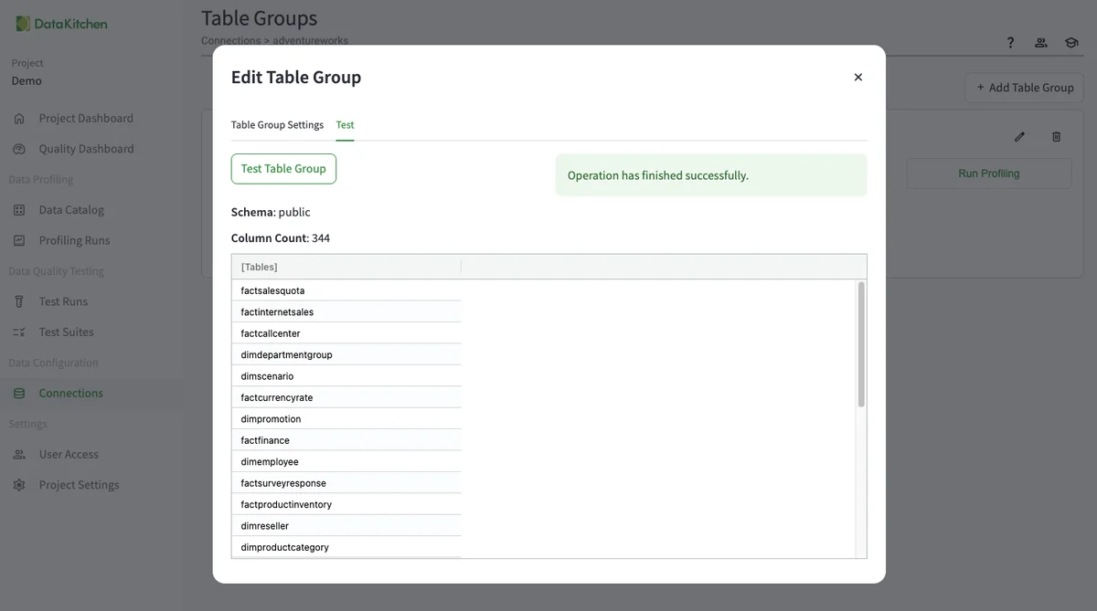The height and width of the screenshot is (611, 1097).
Task: Click the Profiling Runs chart icon
Action: click(19, 241)
